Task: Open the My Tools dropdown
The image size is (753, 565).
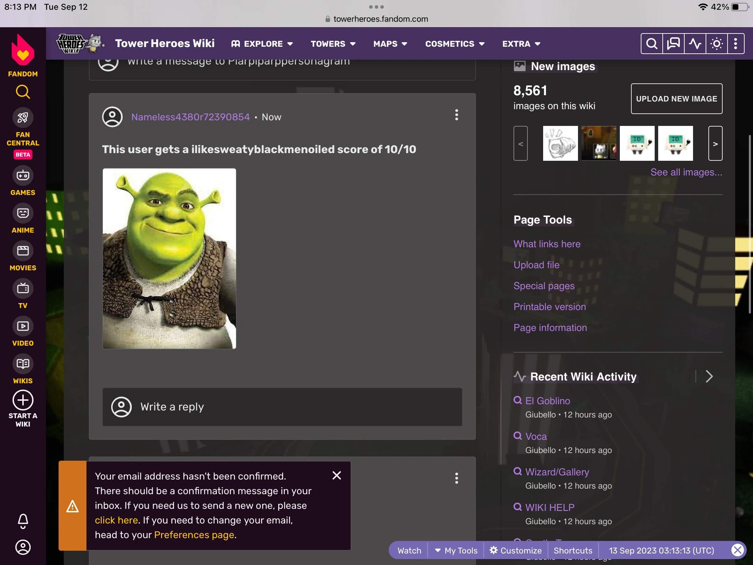Action: pyautogui.click(x=456, y=550)
